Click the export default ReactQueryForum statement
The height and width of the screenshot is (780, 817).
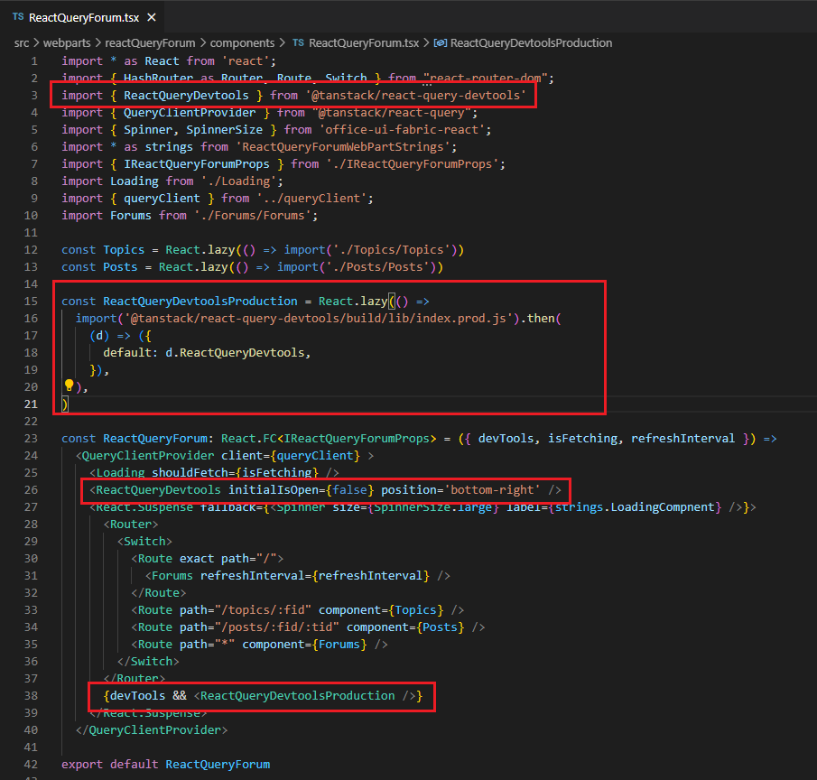165,764
